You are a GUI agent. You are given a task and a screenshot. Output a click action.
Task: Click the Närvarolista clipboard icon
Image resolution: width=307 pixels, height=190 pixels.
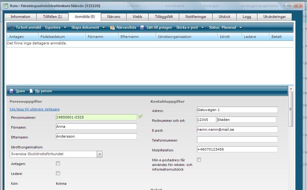click(113, 27)
